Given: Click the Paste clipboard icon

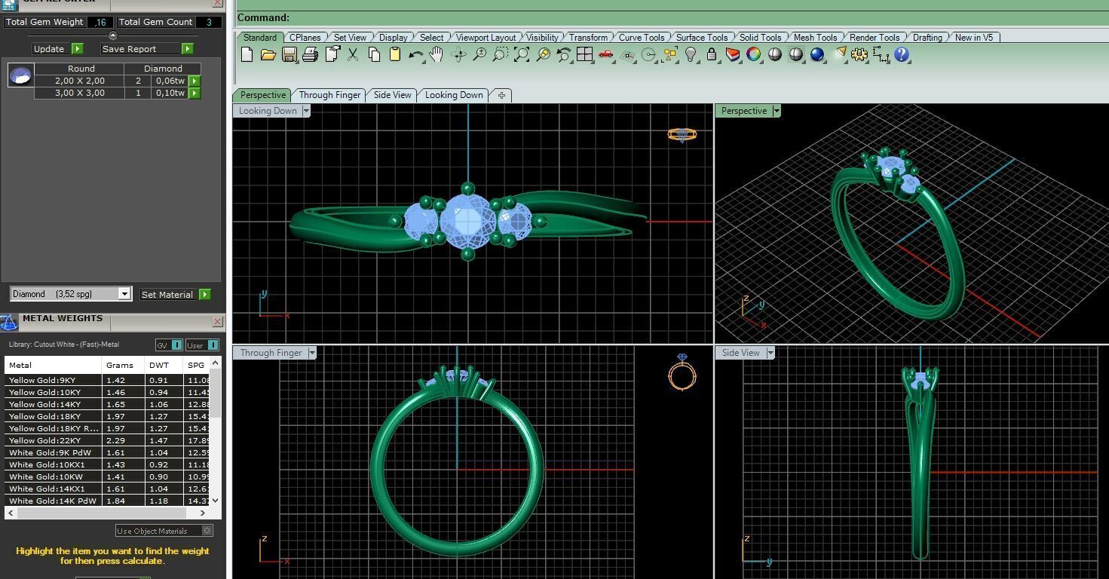Looking at the screenshot, I should pos(394,54).
